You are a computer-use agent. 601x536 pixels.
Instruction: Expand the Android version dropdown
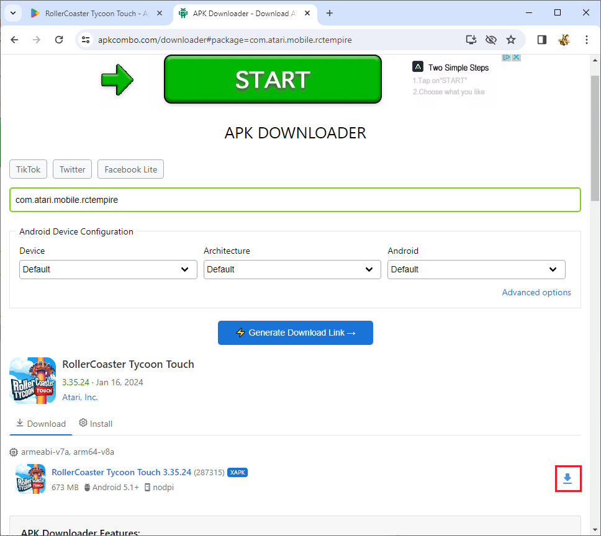click(x=476, y=269)
